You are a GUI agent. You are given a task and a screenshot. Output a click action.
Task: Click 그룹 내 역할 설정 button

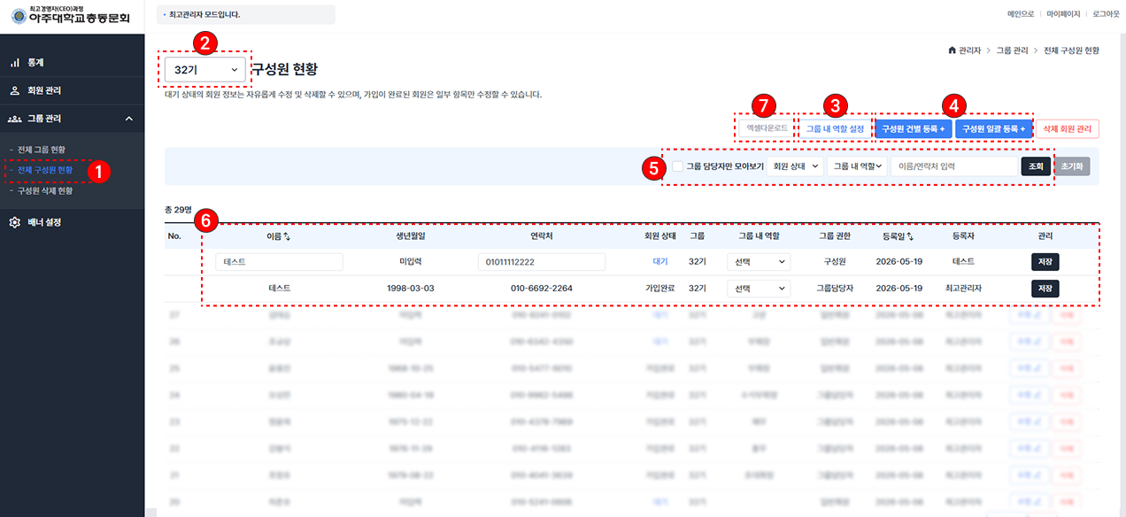pyautogui.click(x=836, y=129)
